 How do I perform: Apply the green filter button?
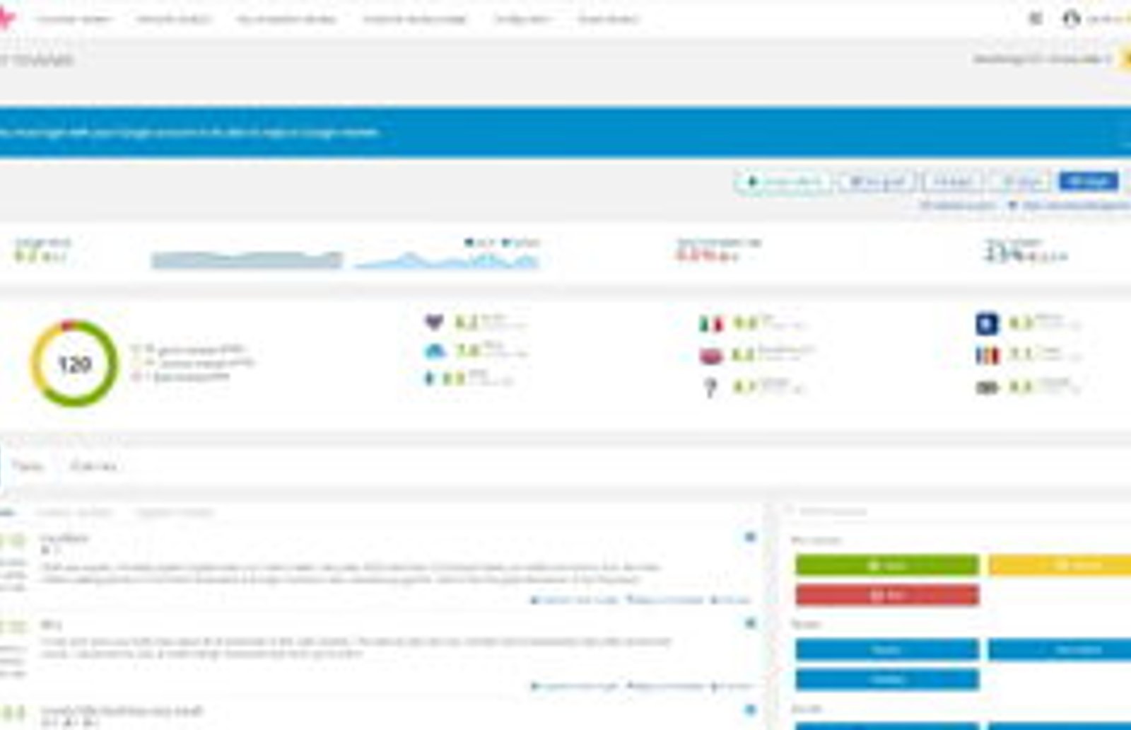click(x=887, y=565)
